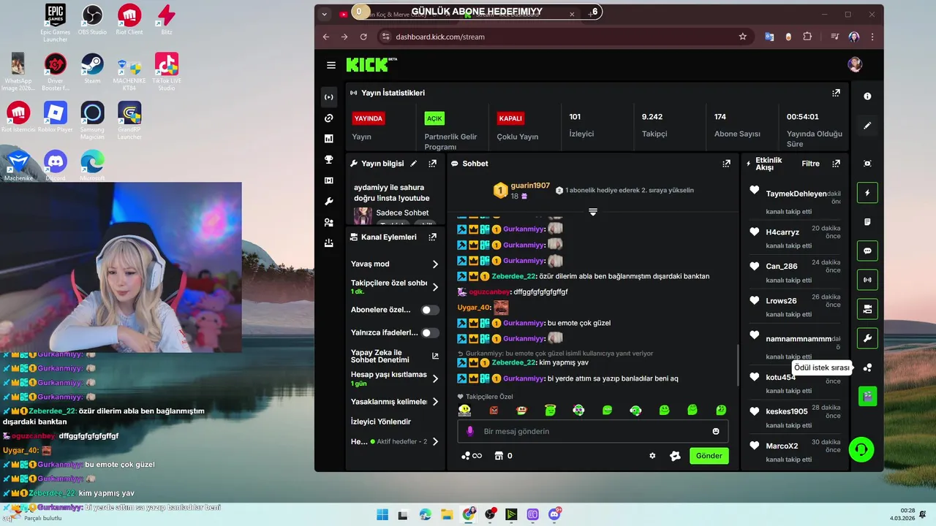Click the pencil edit icon in right sidebar

pos(867,126)
